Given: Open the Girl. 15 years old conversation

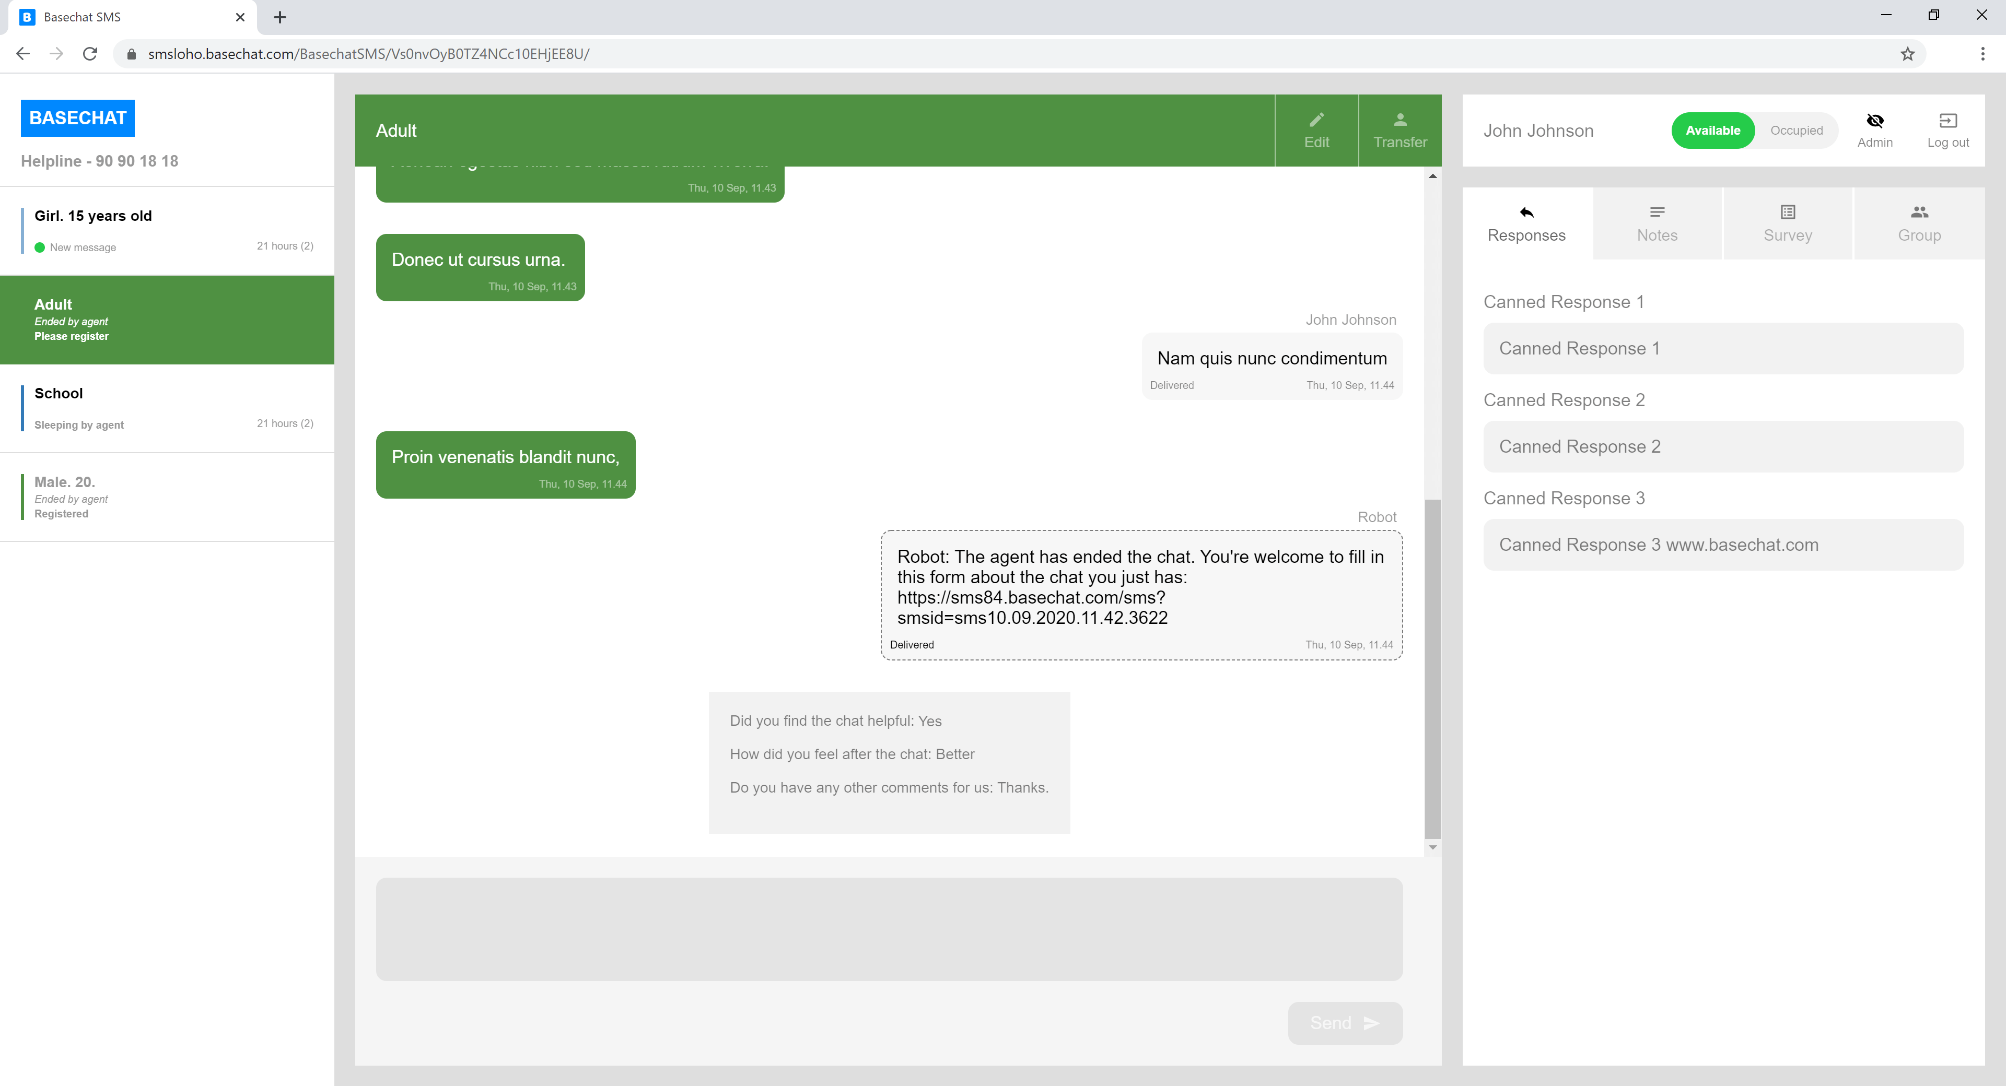Looking at the screenshot, I should tap(167, 230).
